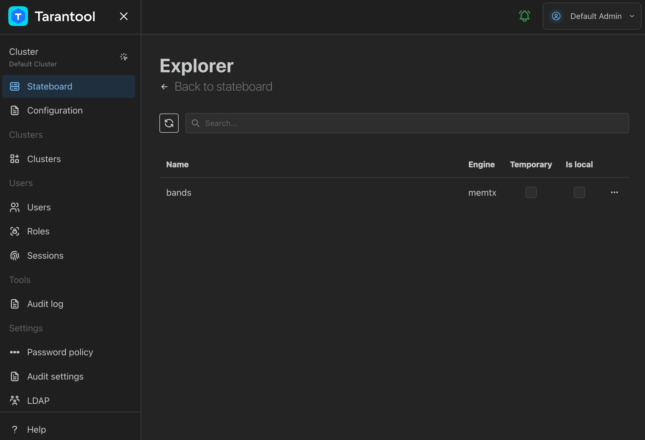Screen dimensions: 645x440
Task: Open the LDAP settings
Action: pos(69,401)
